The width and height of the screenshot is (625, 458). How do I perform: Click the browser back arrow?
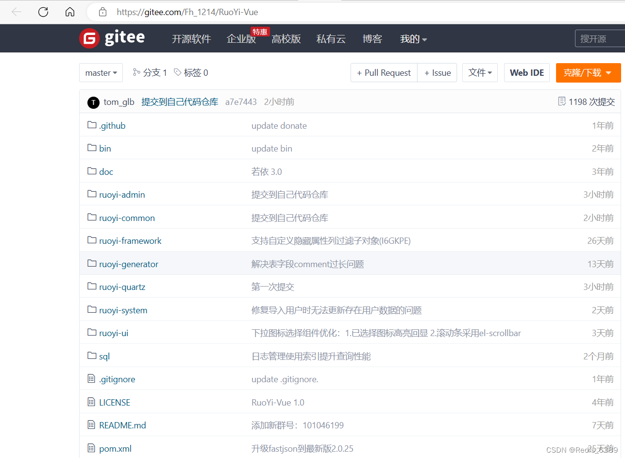[x=17, y=12]
